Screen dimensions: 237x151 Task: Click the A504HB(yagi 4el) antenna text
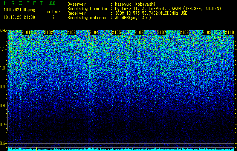(x=133, y=18)
